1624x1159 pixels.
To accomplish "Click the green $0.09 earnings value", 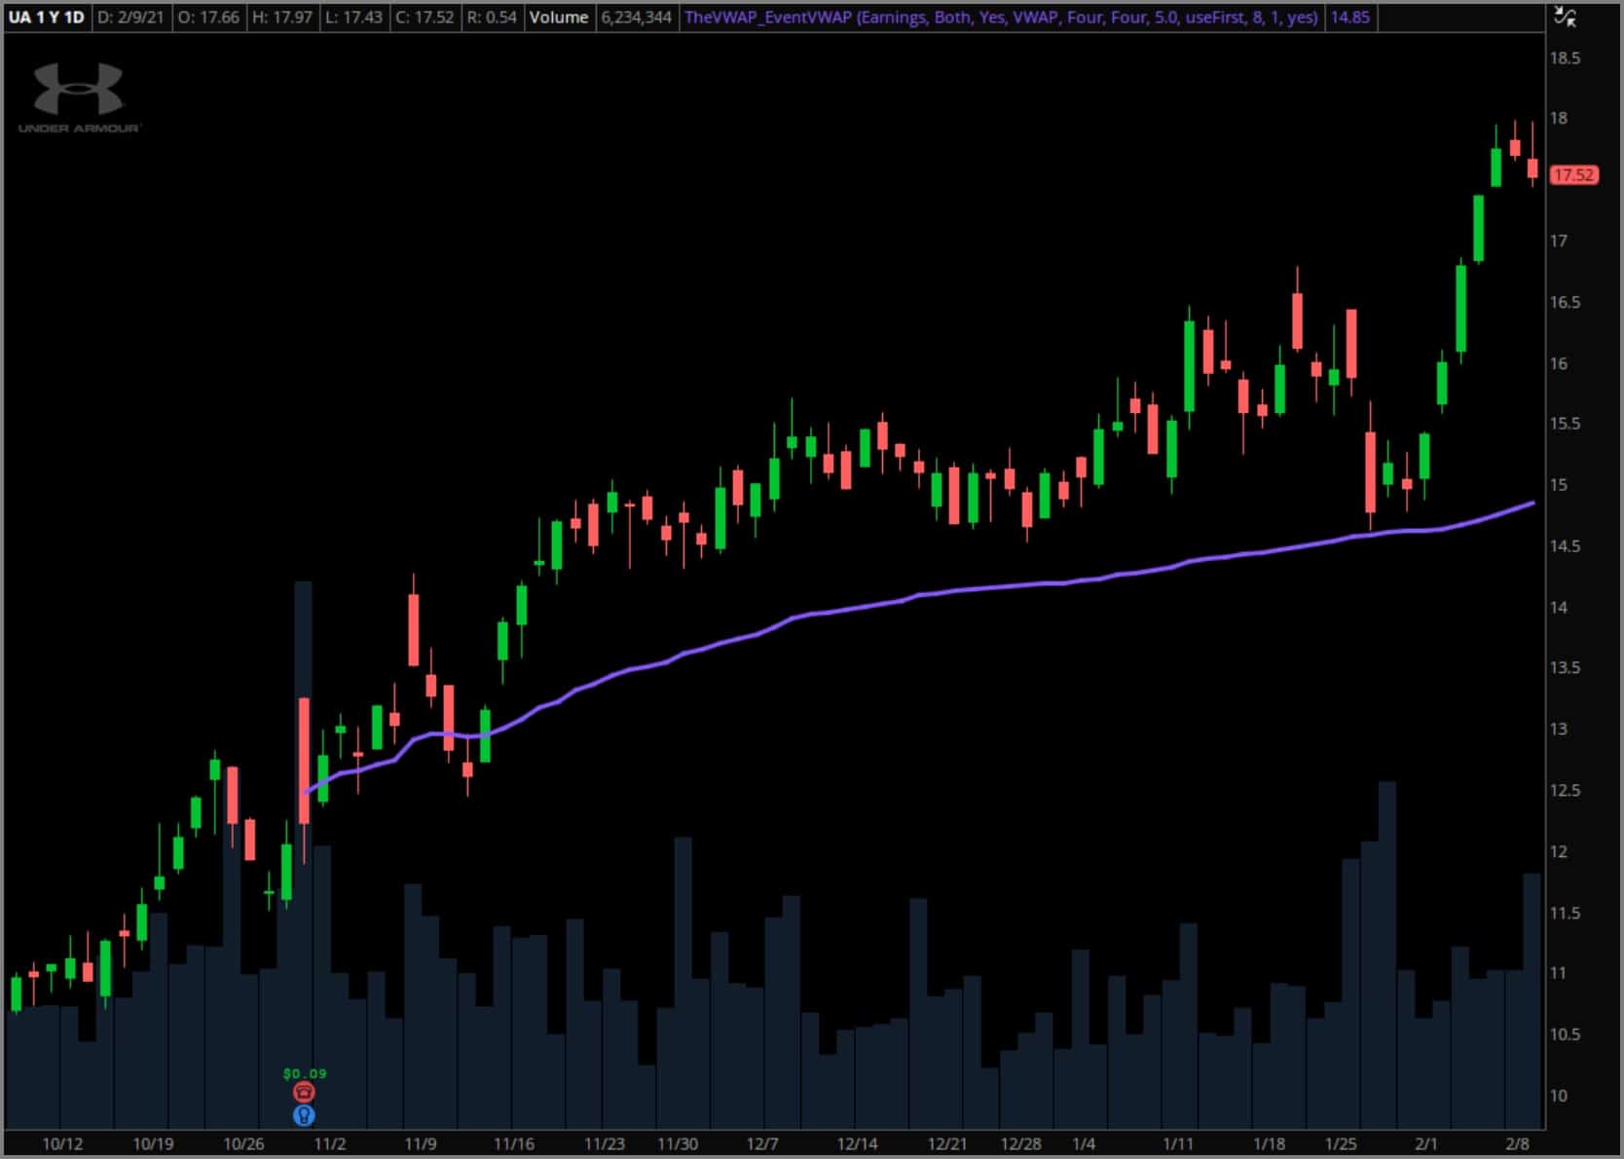I will [305, 1073].
